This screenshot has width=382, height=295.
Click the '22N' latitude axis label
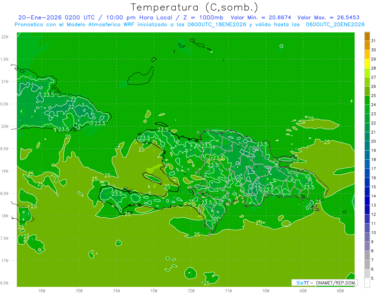click(5, 37)
